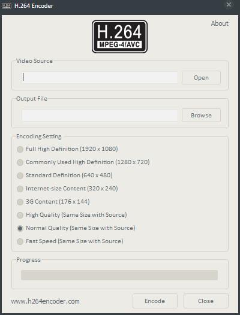The height and width of the screenshot is (315, 240).
Task: Click the Close button at the bottom
Action: [206, 301]
